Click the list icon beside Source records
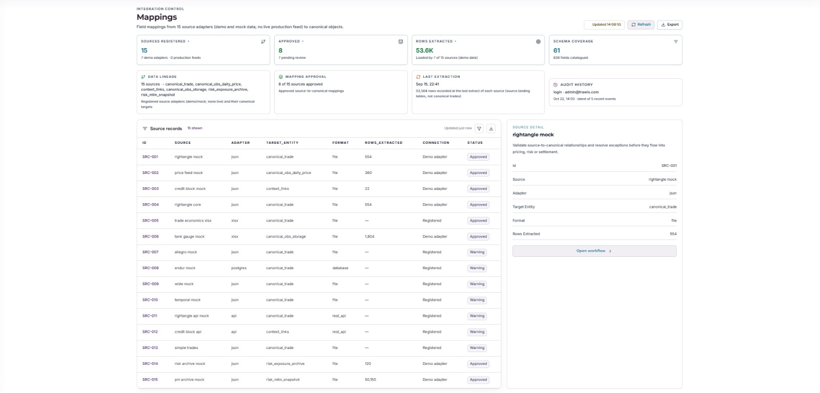 (145, 128)
